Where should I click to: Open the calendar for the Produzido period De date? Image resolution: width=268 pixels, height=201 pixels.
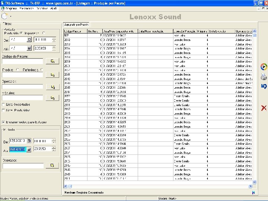[x=29, y=39]
